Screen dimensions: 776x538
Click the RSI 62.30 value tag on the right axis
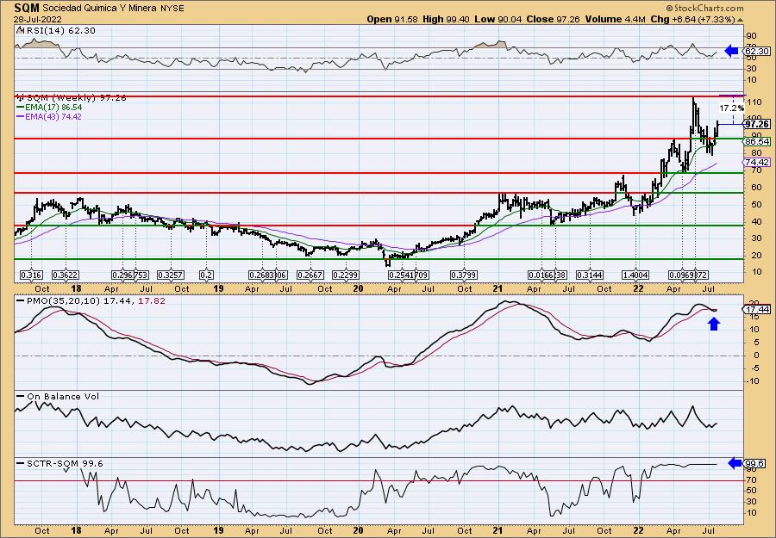[757, 51]
